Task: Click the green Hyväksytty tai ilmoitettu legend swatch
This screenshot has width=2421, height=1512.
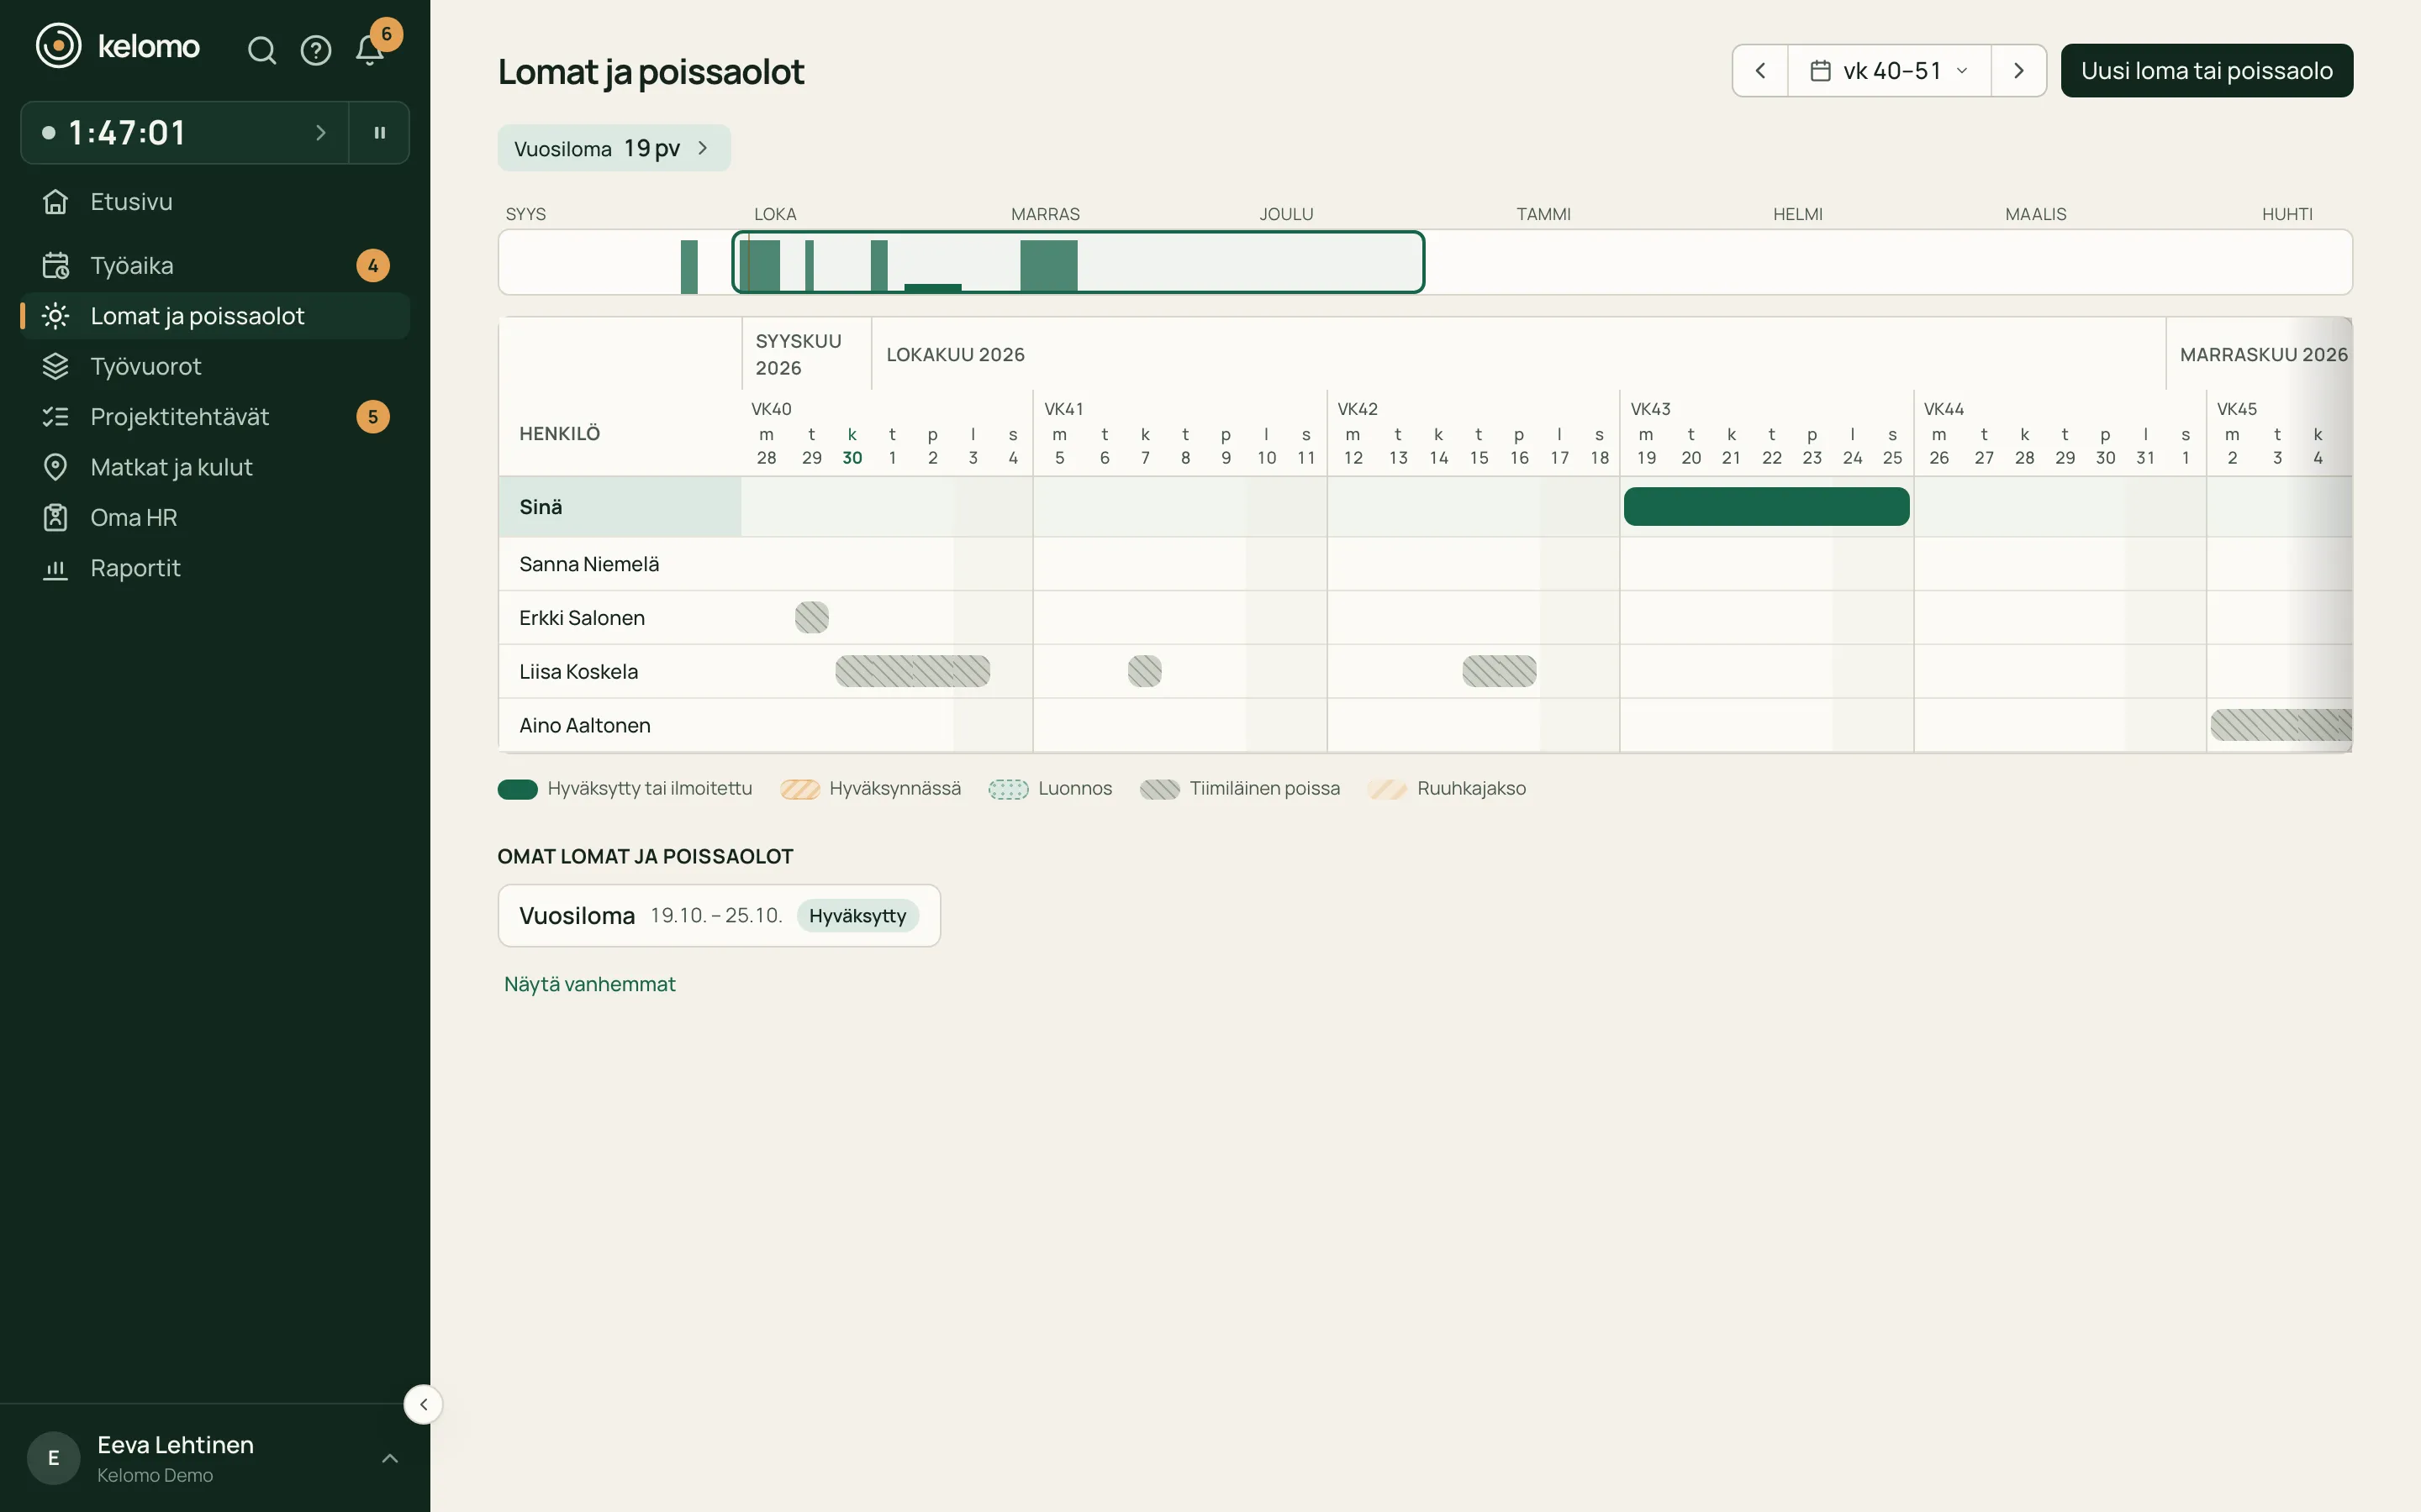Action: pyautogui.click(x=517, y=789)
